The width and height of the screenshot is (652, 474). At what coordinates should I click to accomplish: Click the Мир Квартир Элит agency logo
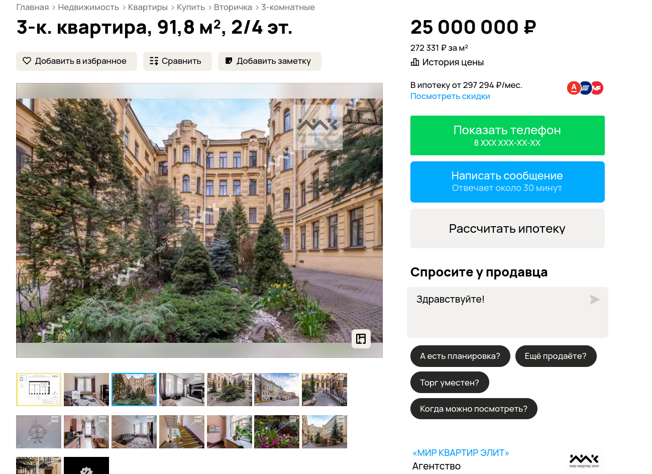pos(584,460)
